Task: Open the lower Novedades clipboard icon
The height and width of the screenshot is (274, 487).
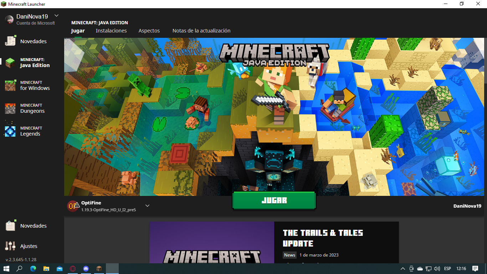Action: 10,225
